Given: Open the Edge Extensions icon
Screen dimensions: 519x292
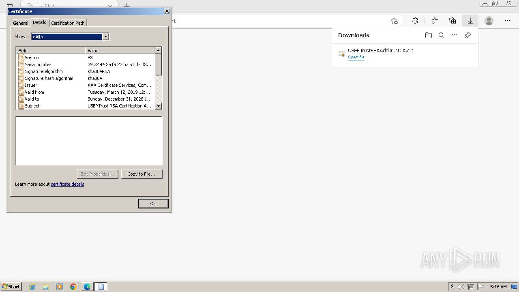Looking at the screenshot, I should coord(415,21).
